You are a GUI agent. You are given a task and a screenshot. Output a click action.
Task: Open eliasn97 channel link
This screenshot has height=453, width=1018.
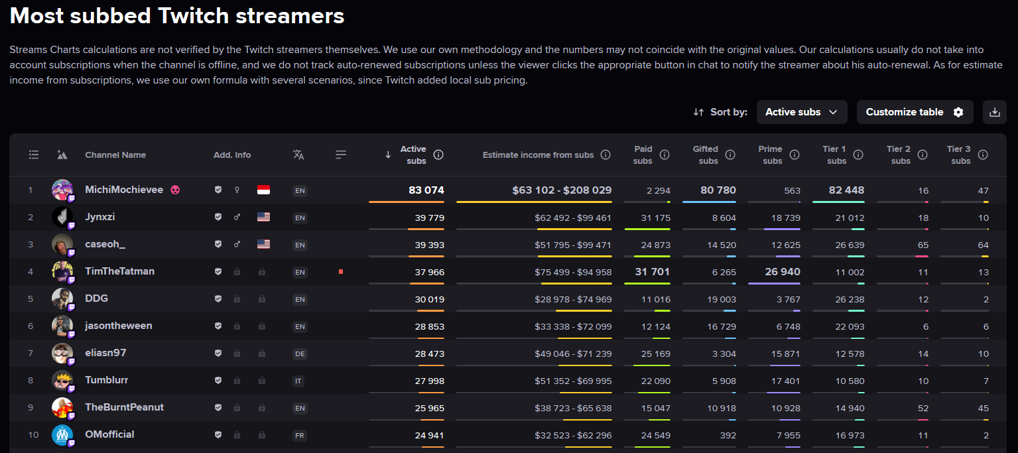(105, 353)
